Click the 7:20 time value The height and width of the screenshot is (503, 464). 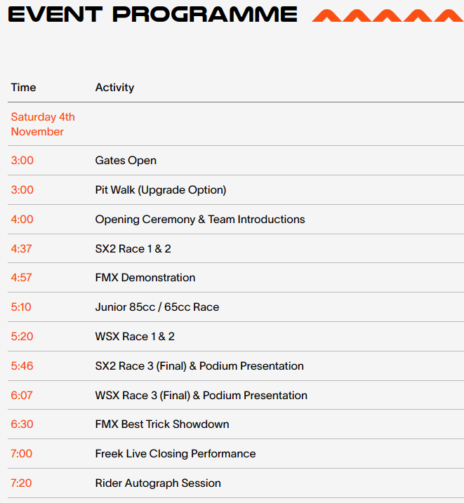coord(21,483)
